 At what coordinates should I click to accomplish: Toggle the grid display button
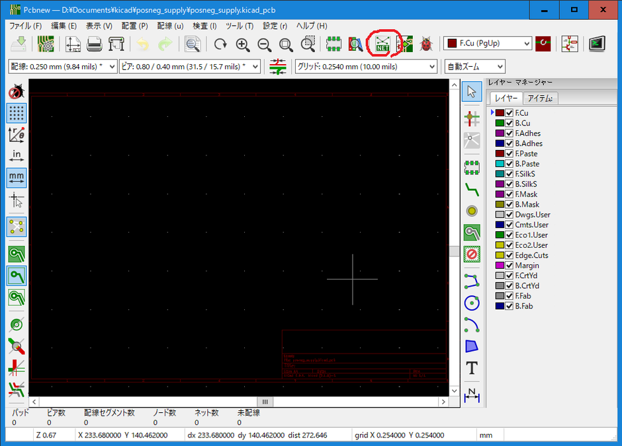(17, 113)
